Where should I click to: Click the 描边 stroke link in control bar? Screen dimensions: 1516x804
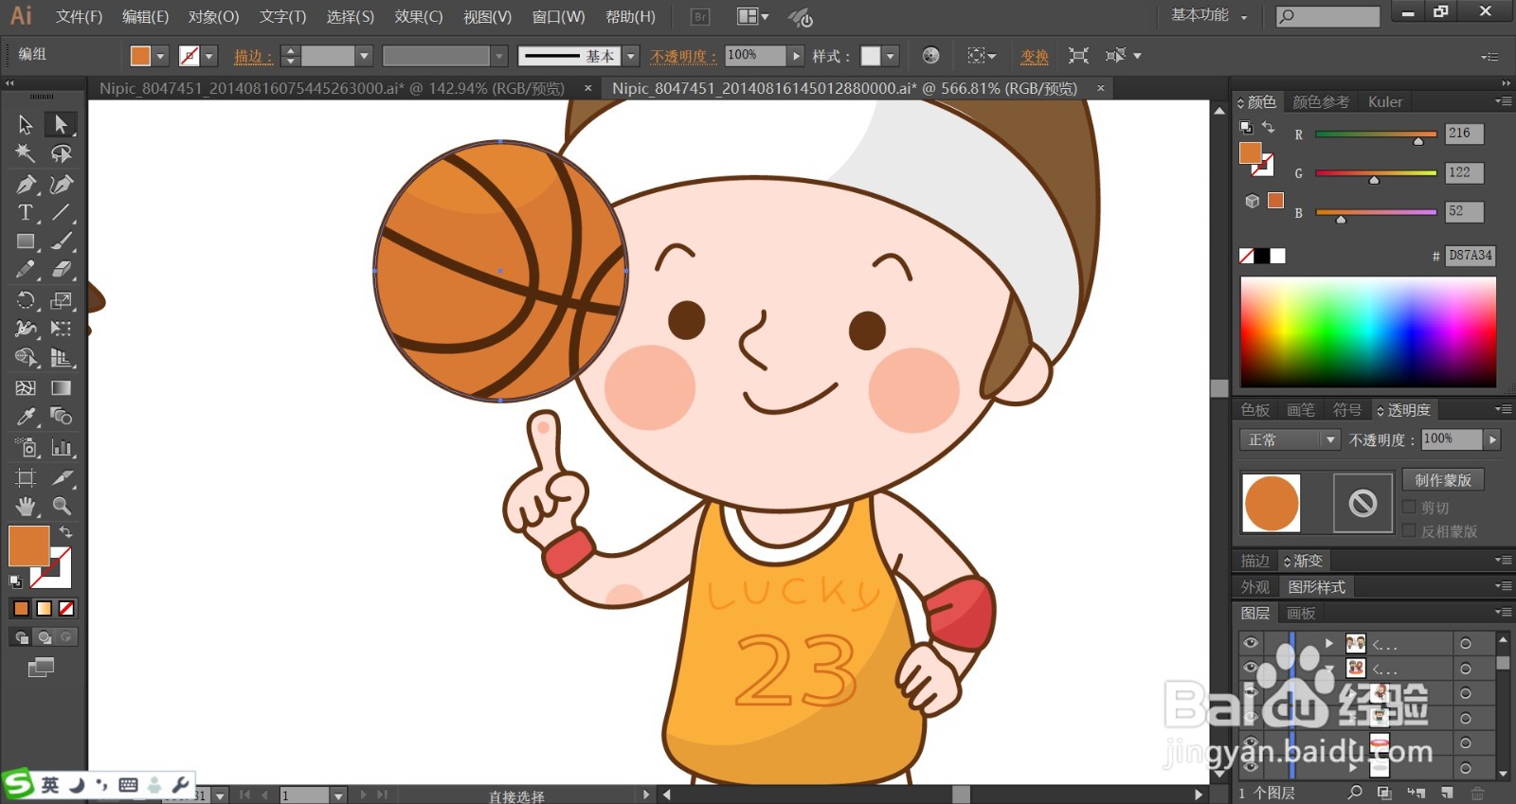click(253, 57)
